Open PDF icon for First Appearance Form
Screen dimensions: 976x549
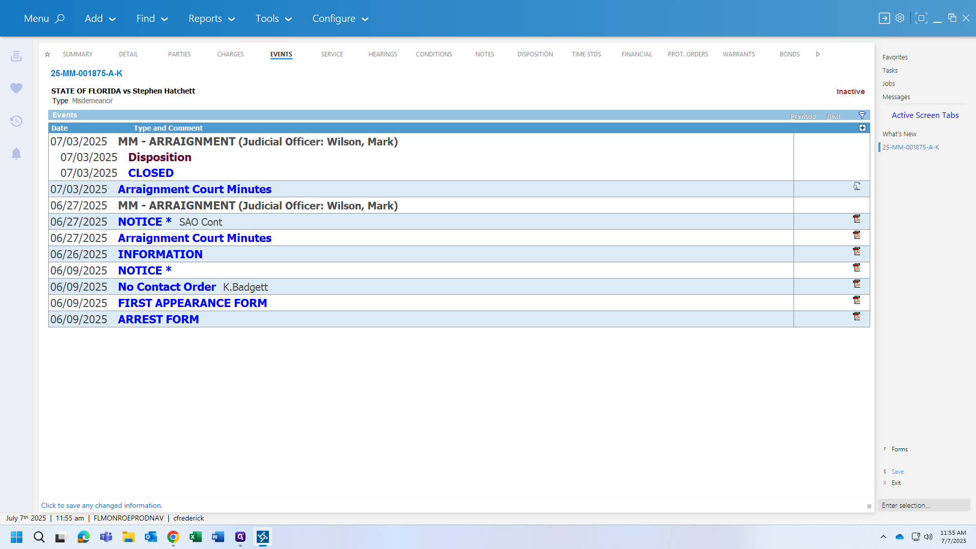tap(857, 300)
